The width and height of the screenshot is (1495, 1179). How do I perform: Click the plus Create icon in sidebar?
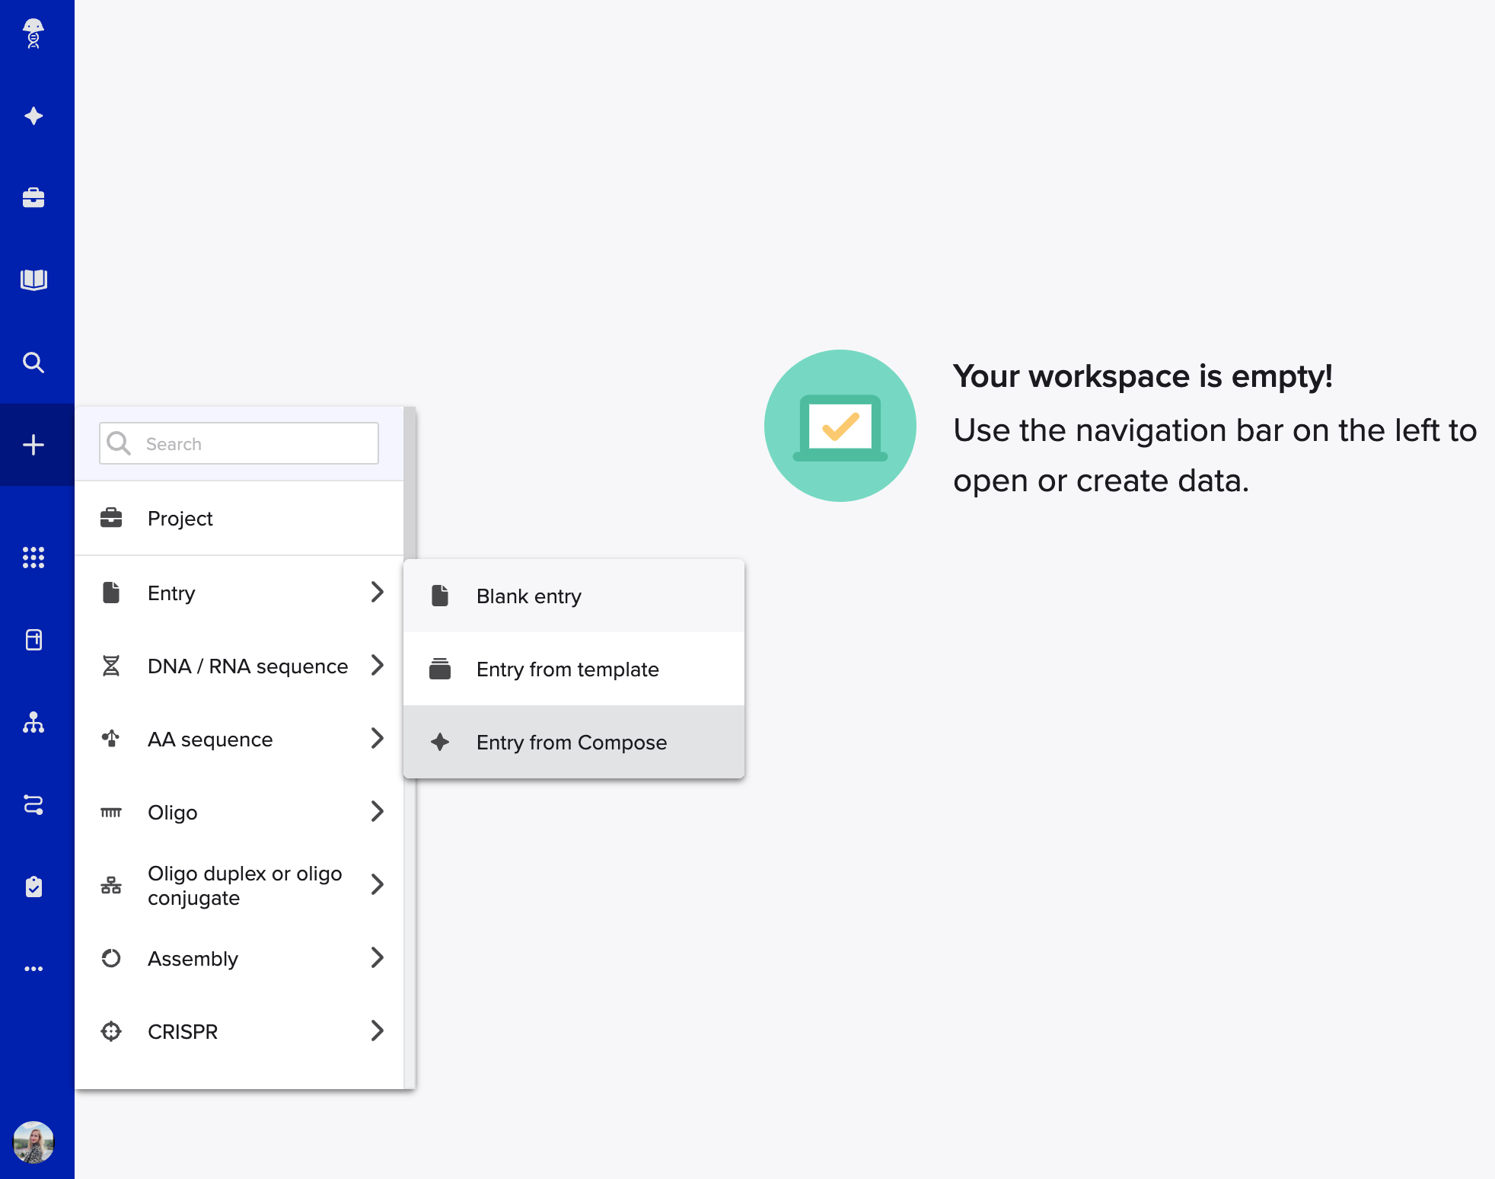[x=33, y=445]
